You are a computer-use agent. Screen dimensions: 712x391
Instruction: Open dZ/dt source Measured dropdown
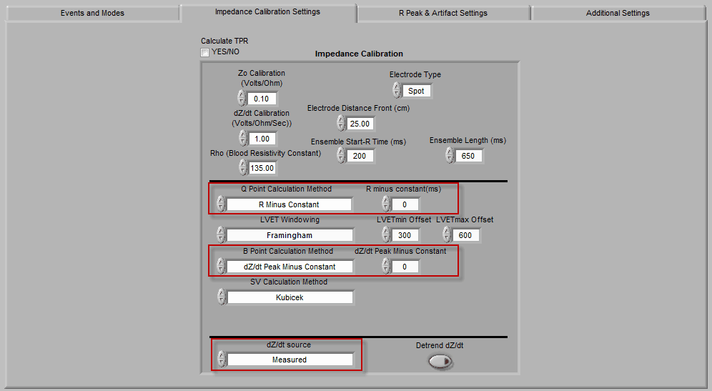[x=290, y=360]
